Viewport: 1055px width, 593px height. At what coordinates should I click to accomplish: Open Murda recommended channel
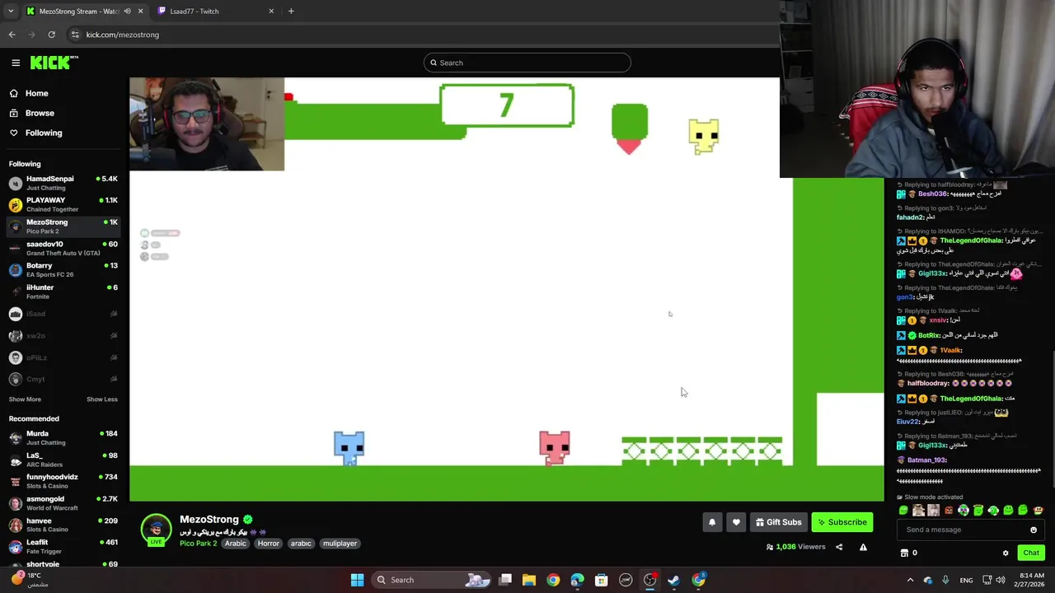(x=63, y=437)
